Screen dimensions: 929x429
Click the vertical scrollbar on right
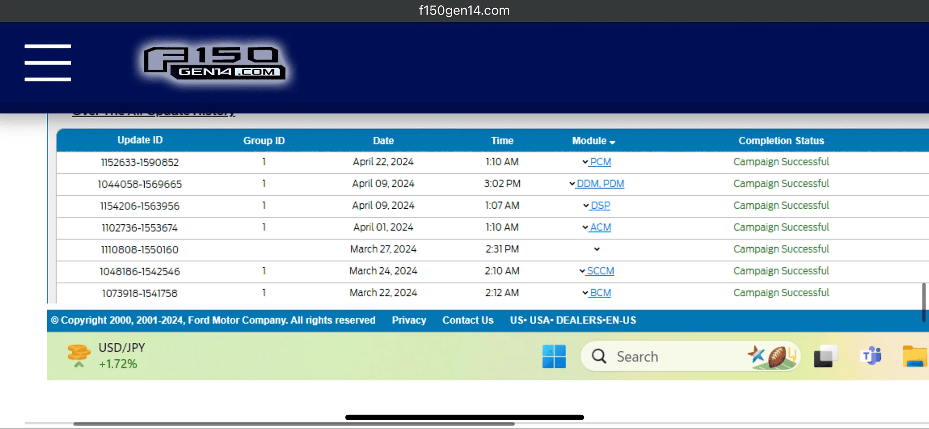[x=924, y=303]
